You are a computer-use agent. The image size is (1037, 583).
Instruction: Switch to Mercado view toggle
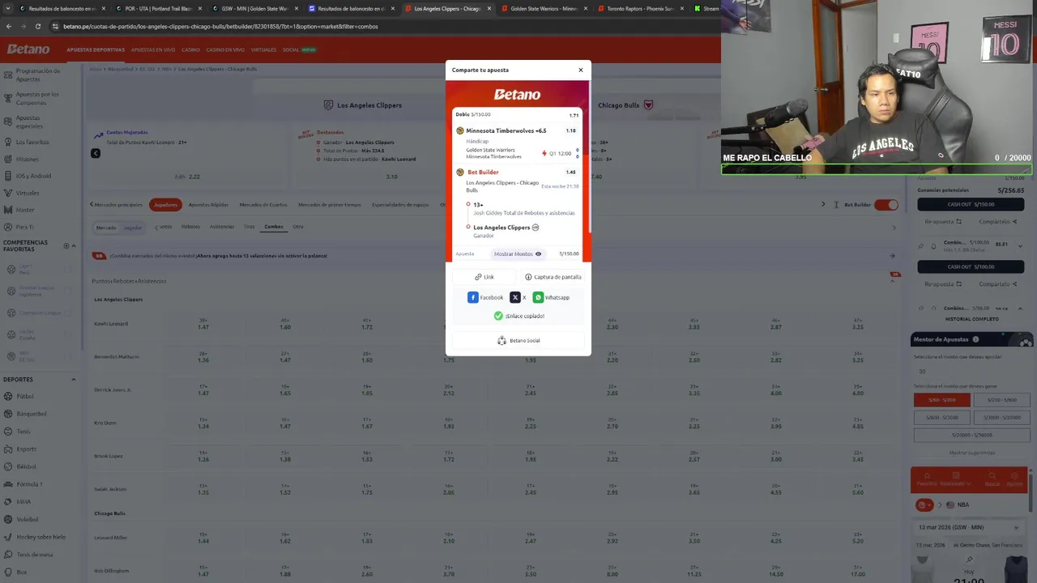click(106, 228)
